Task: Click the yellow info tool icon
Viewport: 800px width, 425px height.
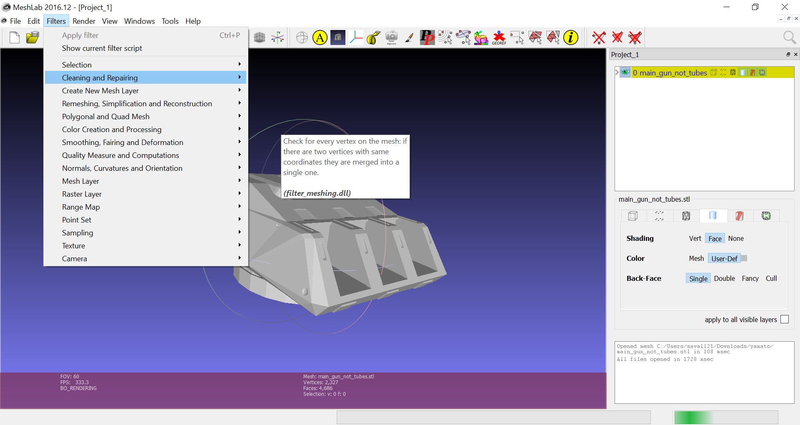Action: [x=571, y=38]
